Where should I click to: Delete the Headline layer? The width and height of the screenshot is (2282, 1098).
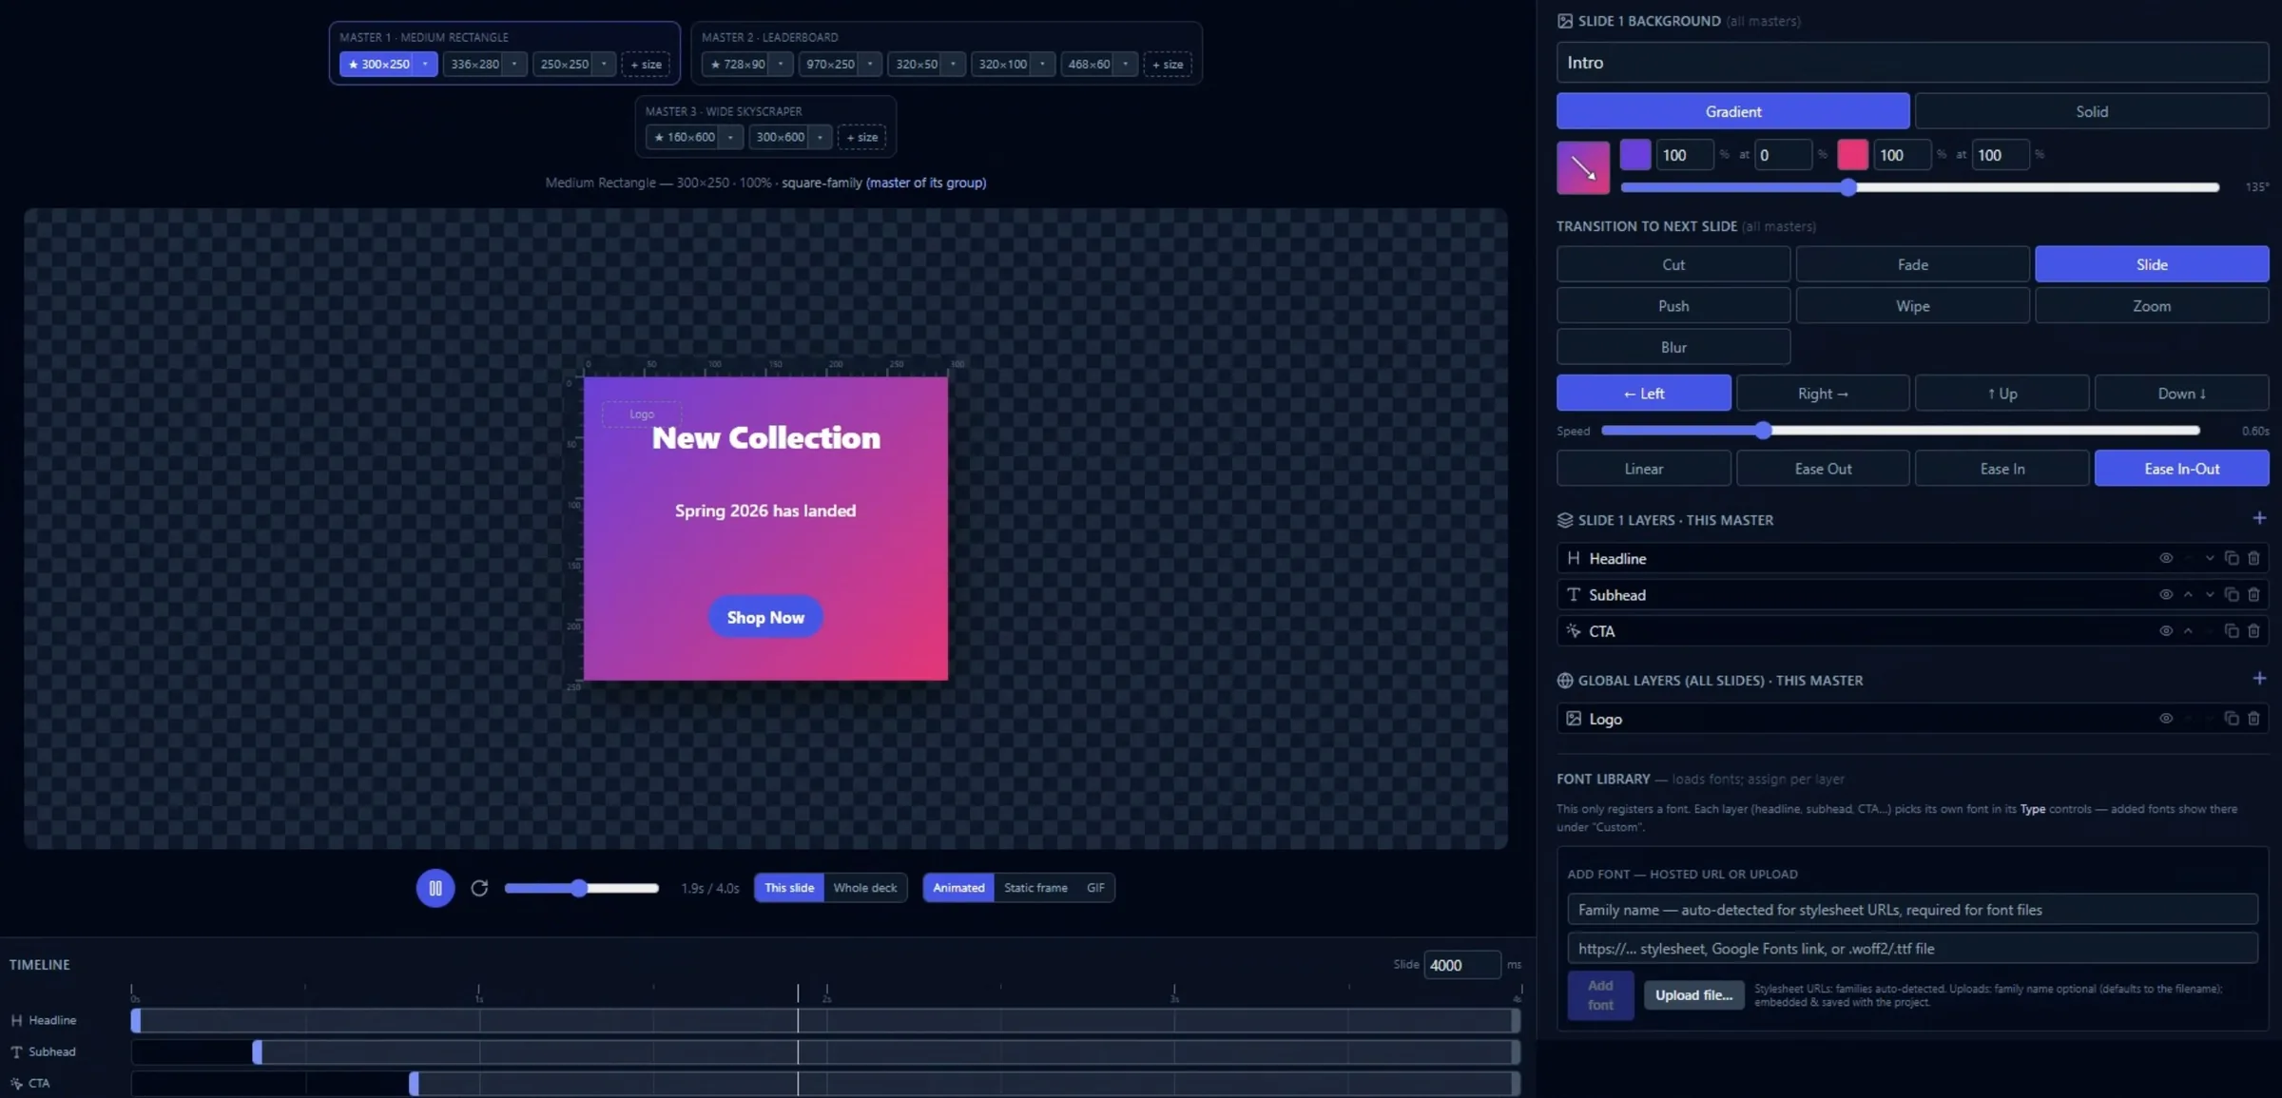pos(2253,558)
